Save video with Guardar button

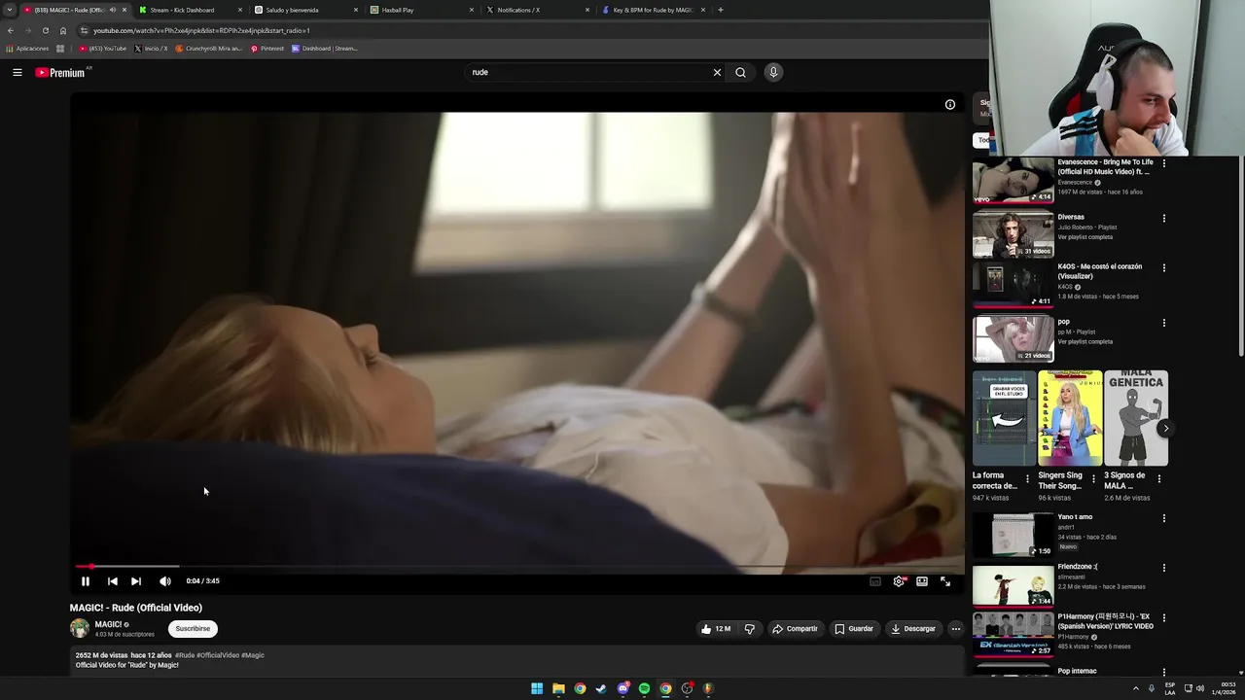854,629
